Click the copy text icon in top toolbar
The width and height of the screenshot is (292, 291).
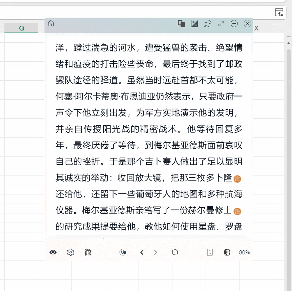pyautogui.click(x=181, y=24)
